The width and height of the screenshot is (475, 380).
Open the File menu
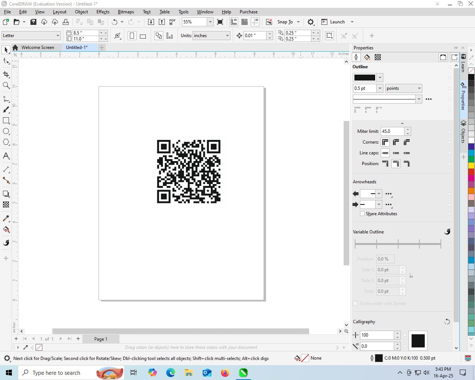7,12
